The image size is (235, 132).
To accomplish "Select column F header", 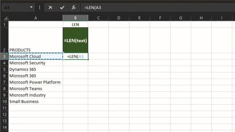I will pyautogui.click(x=160, y=18).
